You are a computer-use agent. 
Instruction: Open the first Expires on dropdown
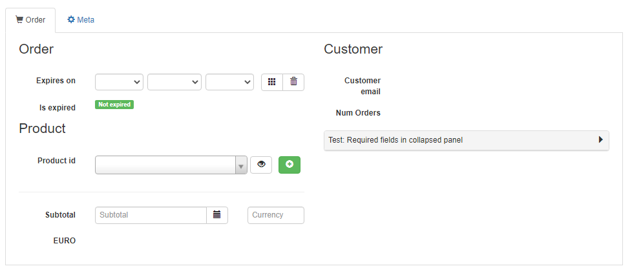coord(120,82)
